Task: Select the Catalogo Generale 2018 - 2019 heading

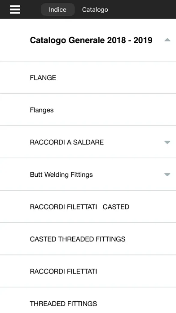Action: 91,40
